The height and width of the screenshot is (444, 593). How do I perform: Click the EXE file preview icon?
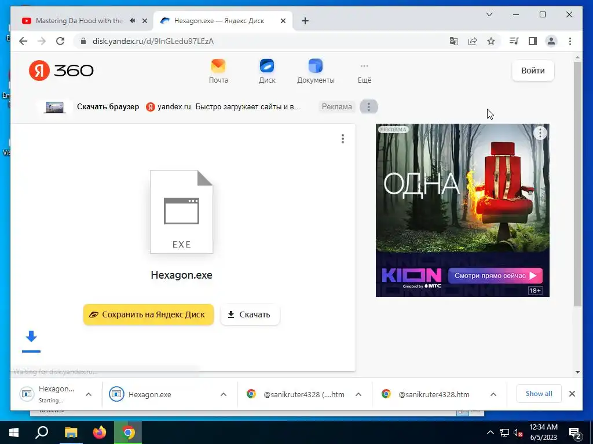point(181,212)
